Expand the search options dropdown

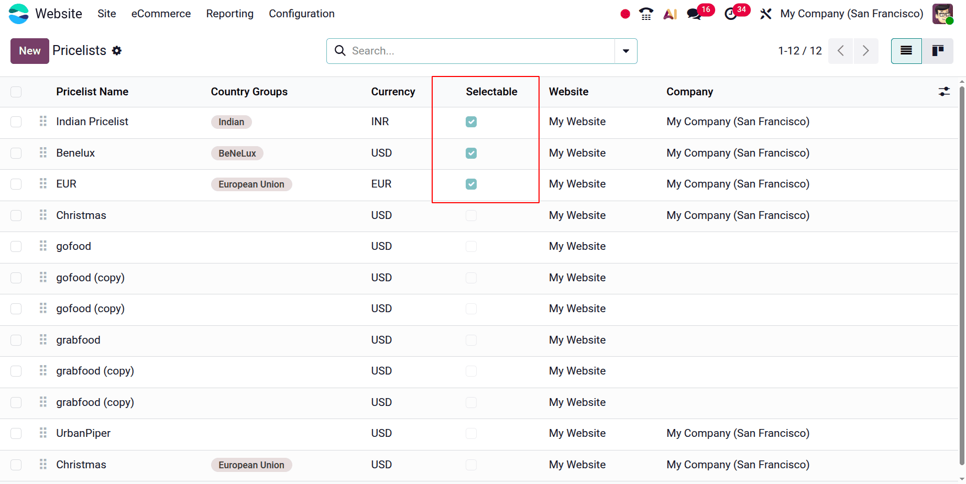[x=626, y=51]
